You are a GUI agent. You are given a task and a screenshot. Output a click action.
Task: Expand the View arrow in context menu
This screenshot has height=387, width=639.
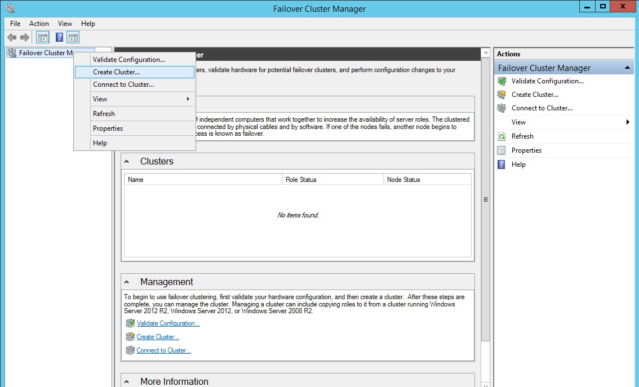pos(188,99)
